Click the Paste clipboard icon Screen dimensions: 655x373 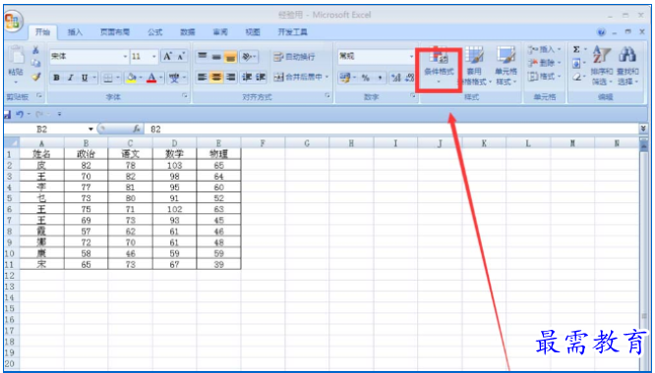click(16, 55)
